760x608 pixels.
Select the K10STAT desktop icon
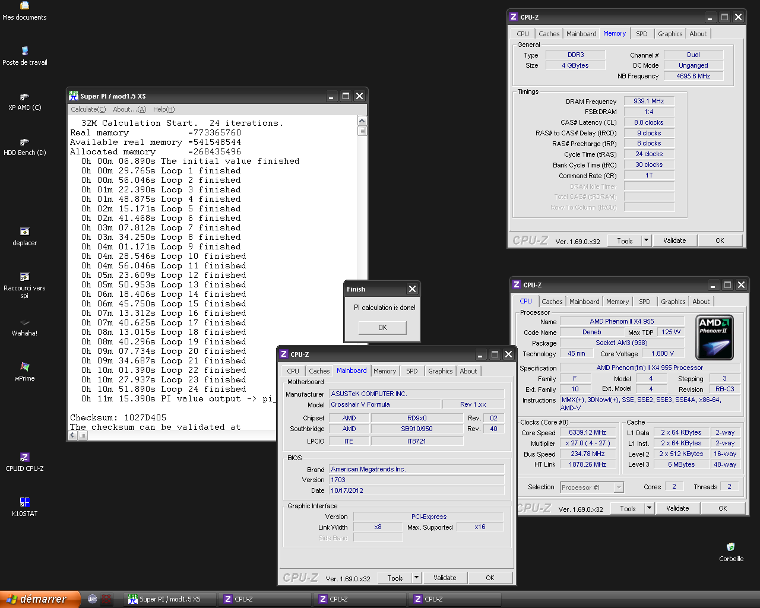[24, 508]
